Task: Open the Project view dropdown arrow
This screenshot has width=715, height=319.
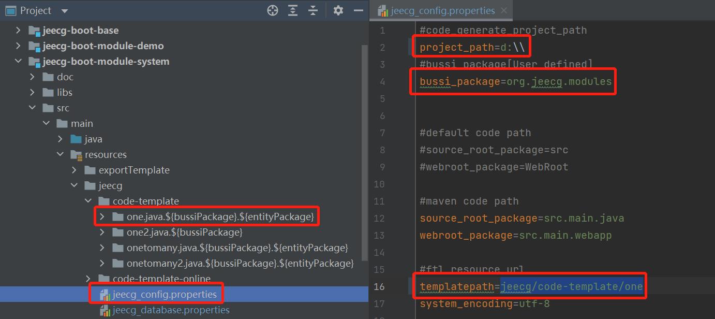Action: click(x=64, y=11)
